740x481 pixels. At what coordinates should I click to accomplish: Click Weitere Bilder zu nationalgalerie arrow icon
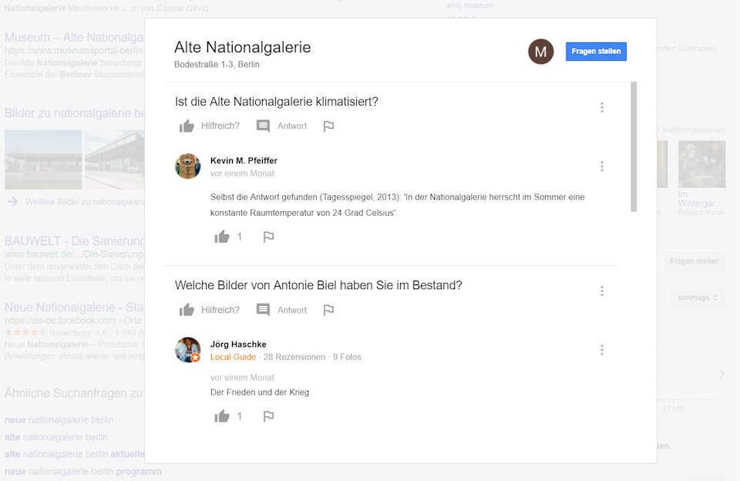coord(12,201)
